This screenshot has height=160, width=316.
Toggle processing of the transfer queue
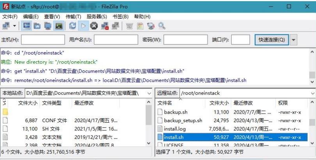click(83, 26)
